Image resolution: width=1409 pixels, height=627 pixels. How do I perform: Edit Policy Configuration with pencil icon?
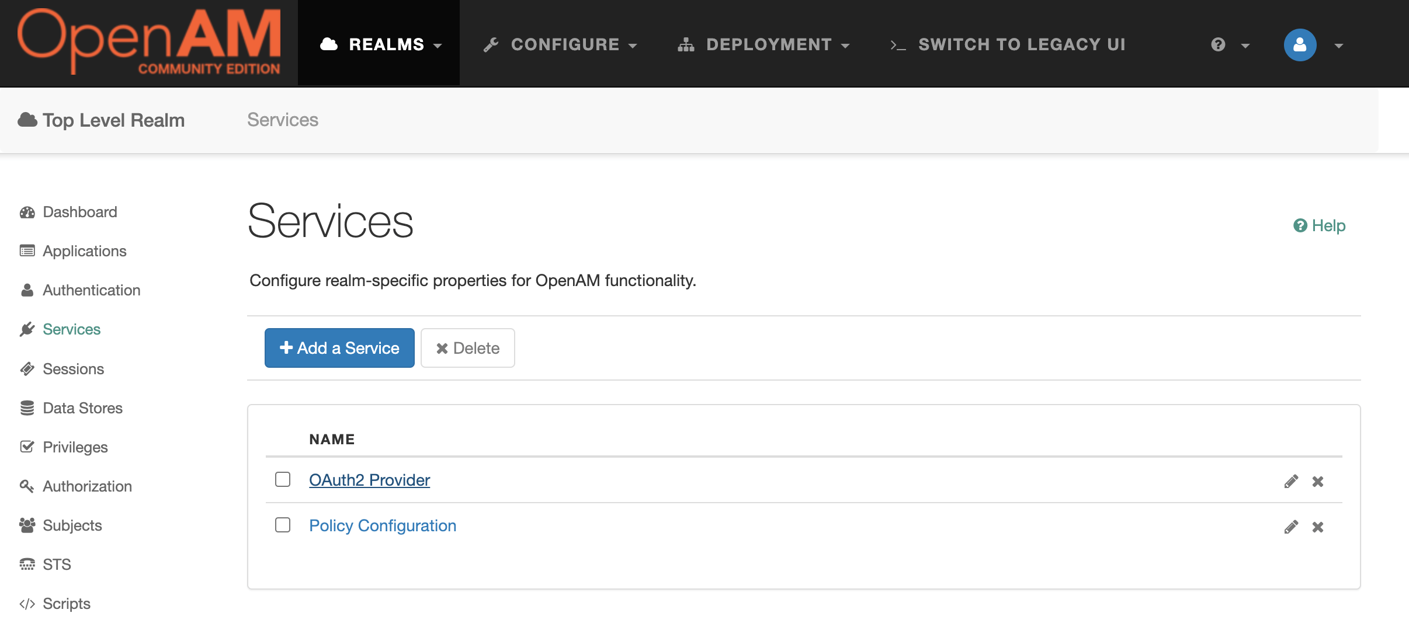pyautogui.click(x=1292, y=526)
